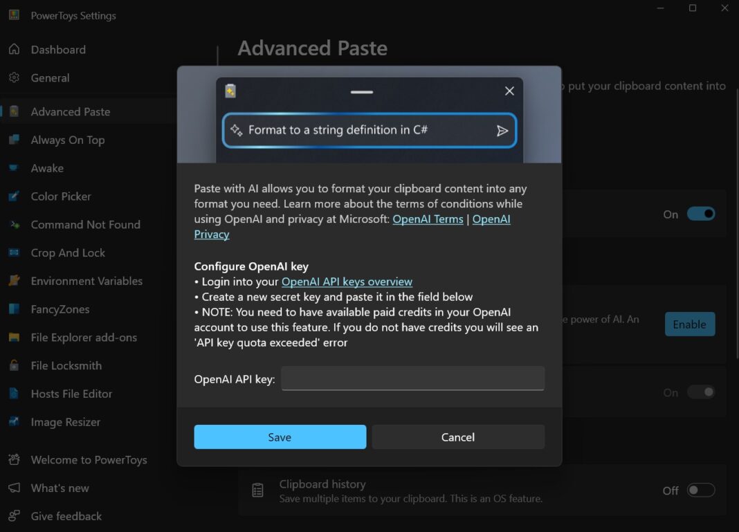
Task: Open the OpenAI API keys overview link
Action: (x=347, y=282)
